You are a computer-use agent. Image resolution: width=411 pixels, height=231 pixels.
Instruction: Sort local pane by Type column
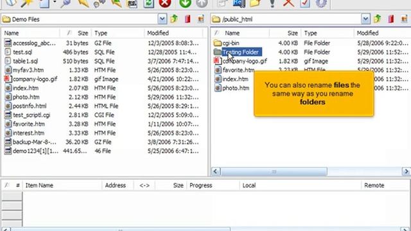pyautogui.click(x=118, y=33)
